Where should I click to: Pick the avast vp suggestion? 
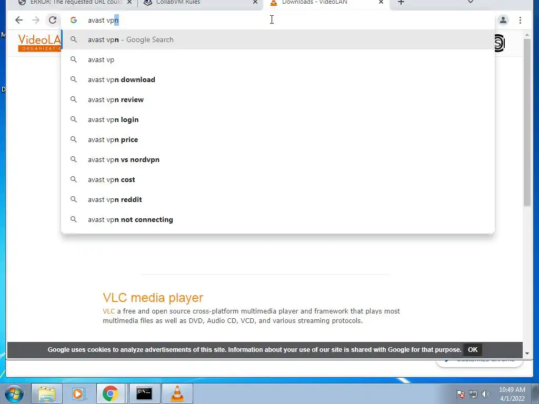(278, 59)
